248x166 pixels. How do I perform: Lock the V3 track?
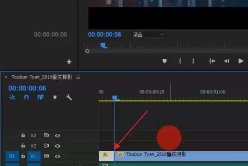click(23, 135)
